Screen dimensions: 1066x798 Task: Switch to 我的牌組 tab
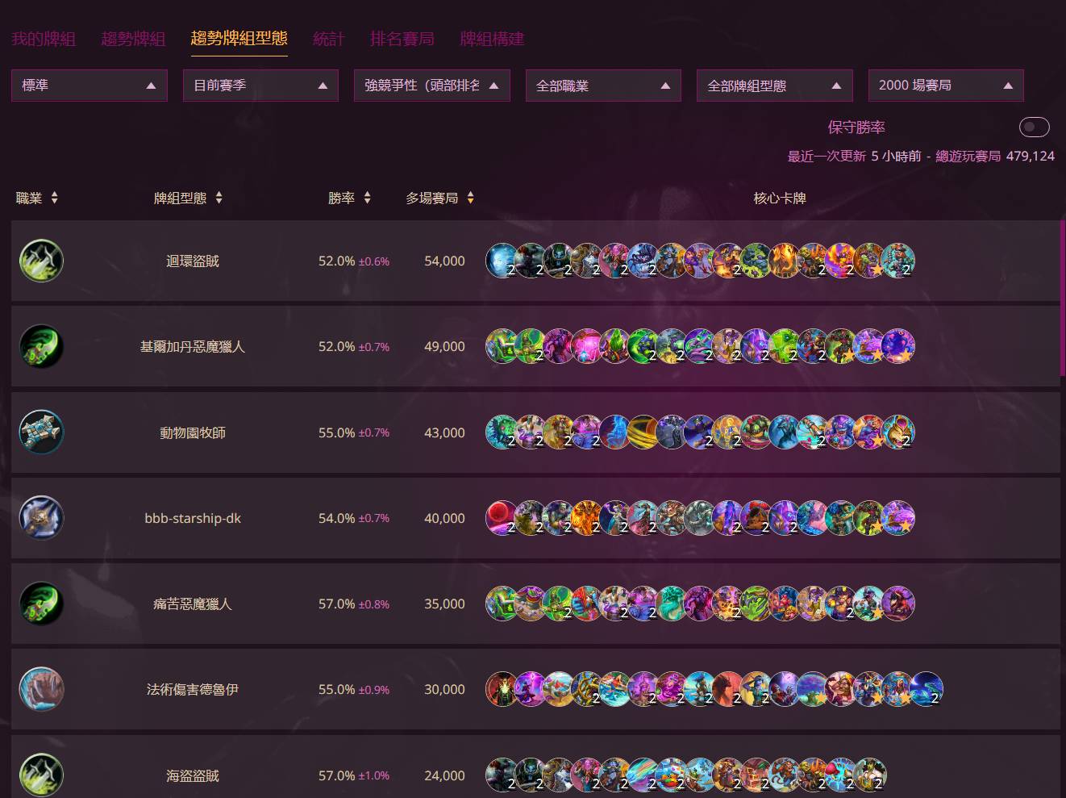[x=44, y=39]
